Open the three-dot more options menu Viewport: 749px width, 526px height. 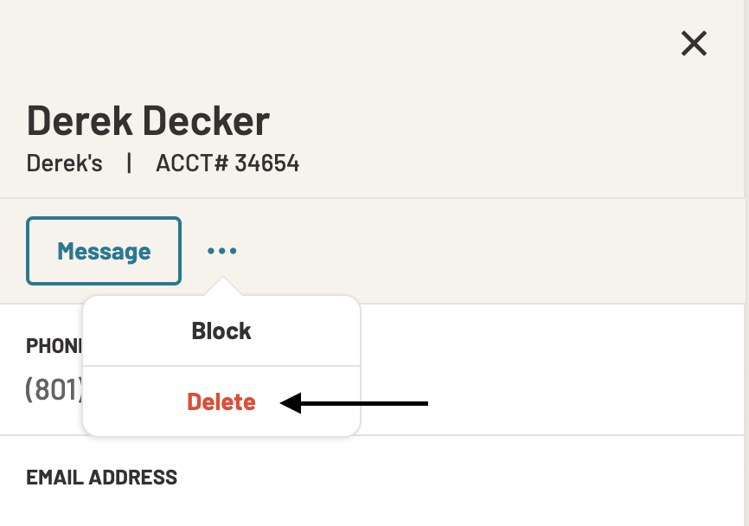pos(221,251)
